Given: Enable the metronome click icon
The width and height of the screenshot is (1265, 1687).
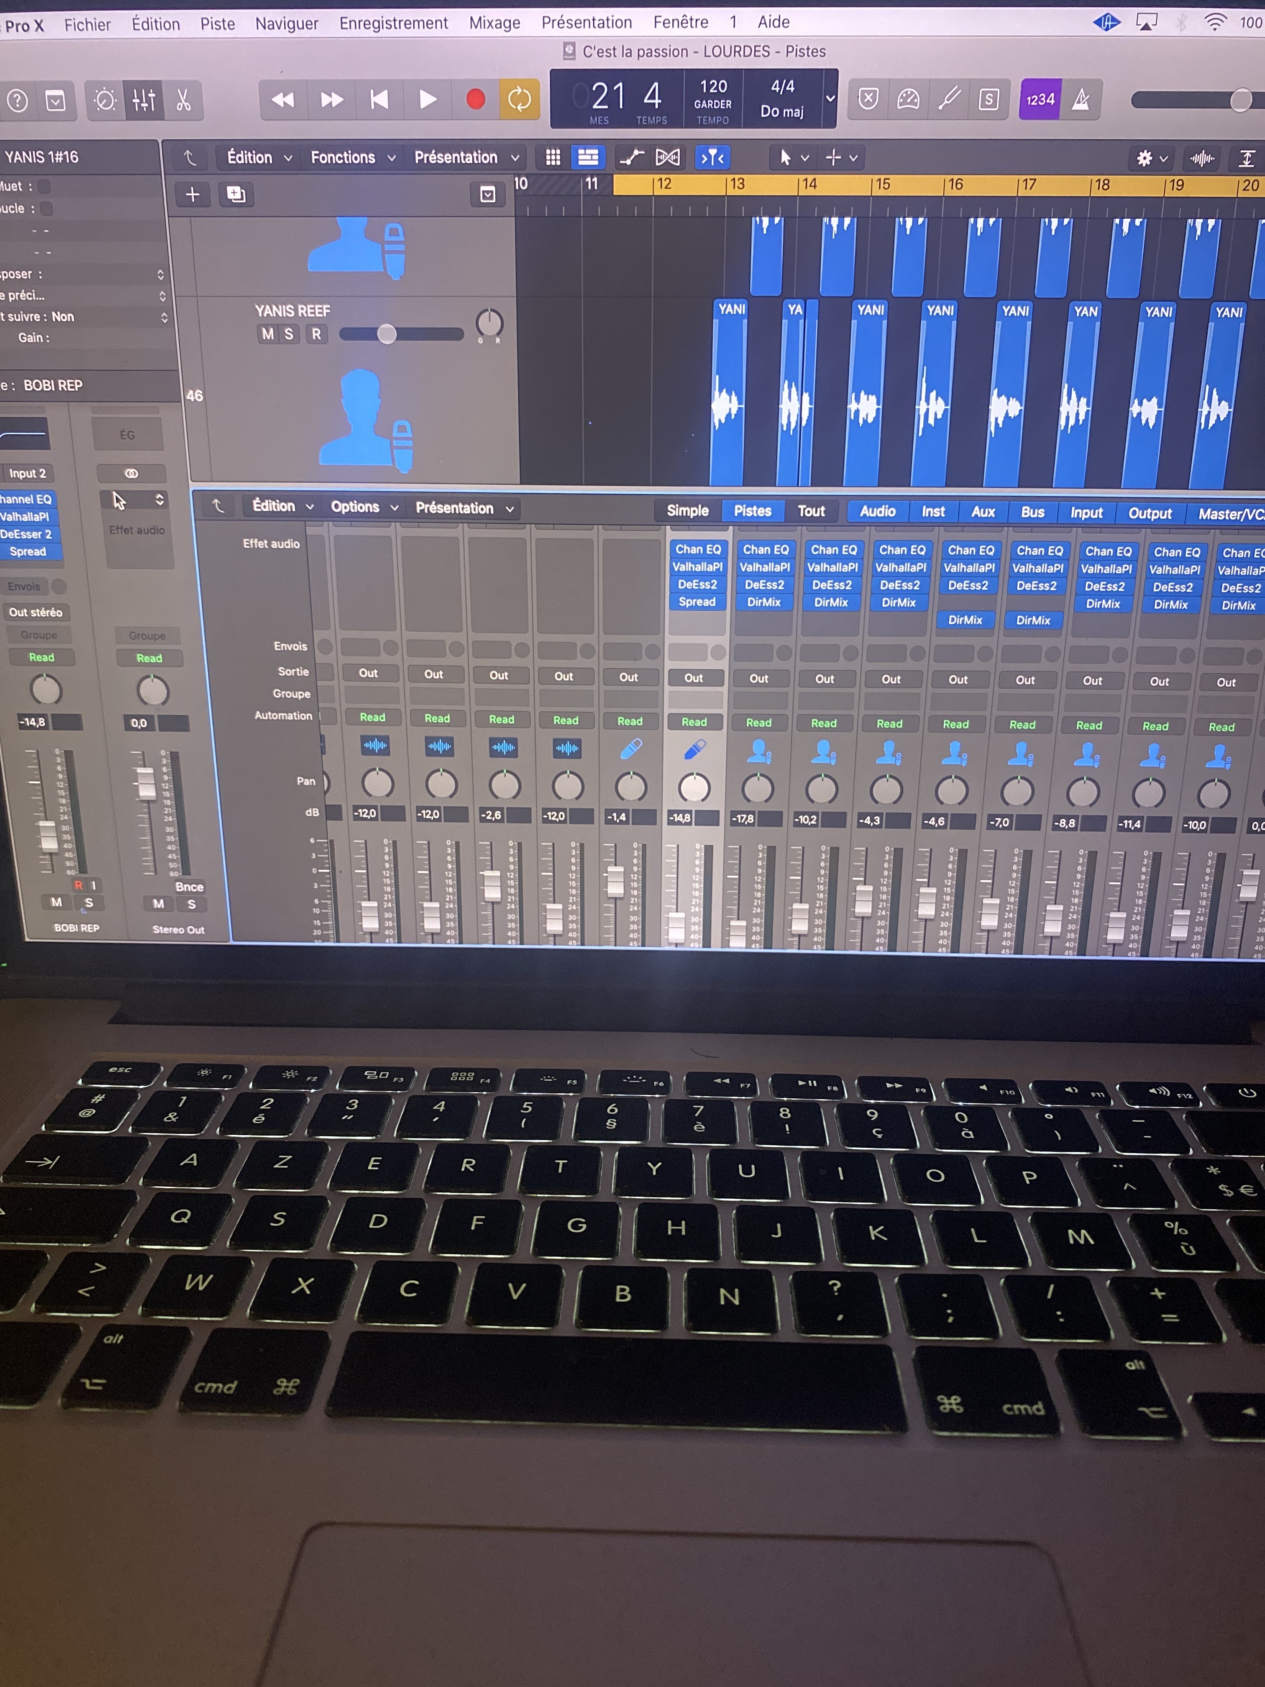Looking at the screenshot, I should pos(1081,99).
